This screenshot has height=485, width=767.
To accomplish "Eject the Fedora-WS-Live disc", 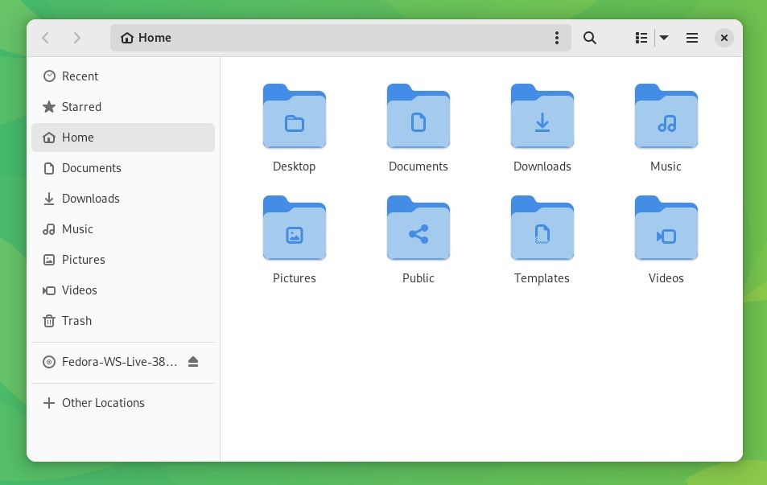I will tap(193, 362).
